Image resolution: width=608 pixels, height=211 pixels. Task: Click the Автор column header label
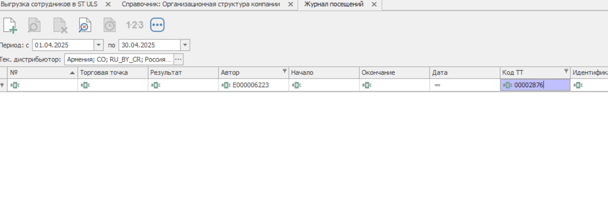click(231, 73)
